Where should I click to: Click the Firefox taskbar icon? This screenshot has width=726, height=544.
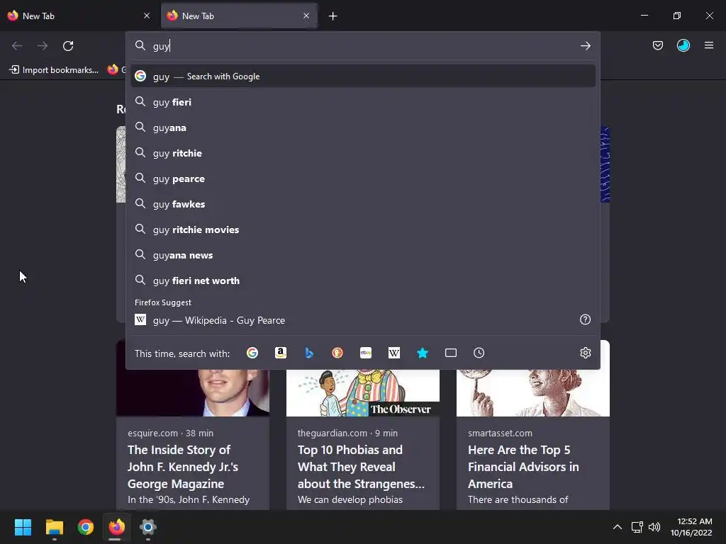[x=117, y=527]
